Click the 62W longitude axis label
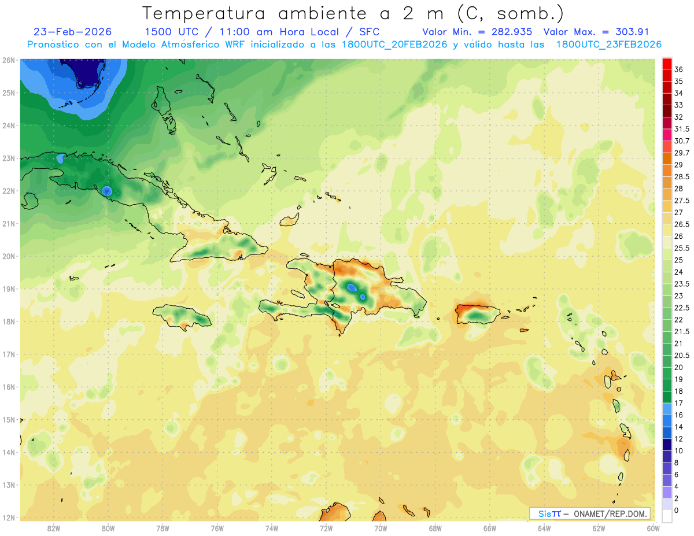Image resolution: width=694 pixels, height=536 pixels. 599,528
